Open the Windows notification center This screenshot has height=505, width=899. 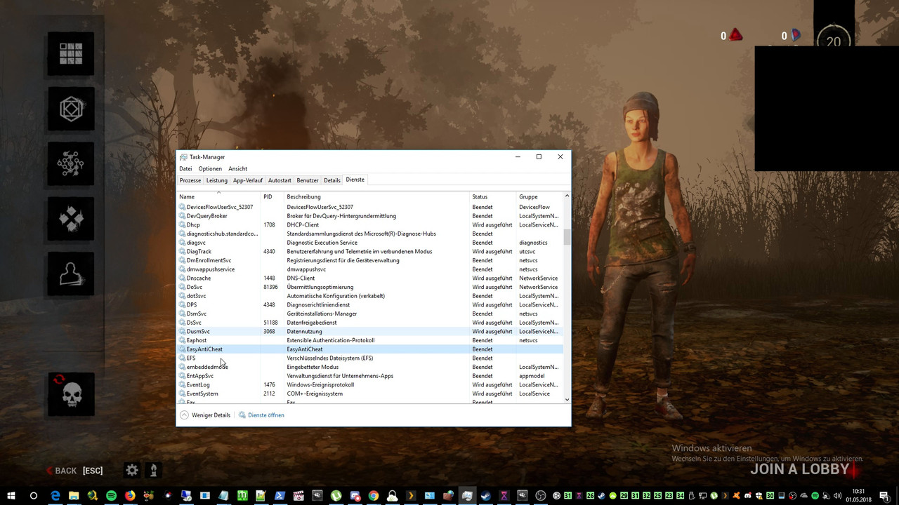(x=885, y=496)
